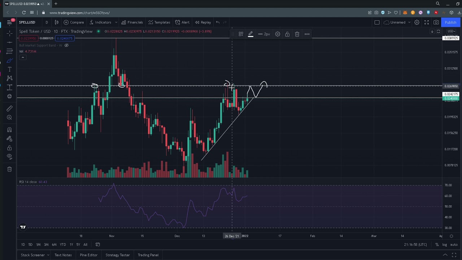Open the prediction and measurement tools
The height and width of the screenshot is (260, 462).
click(x=9, y=87)
